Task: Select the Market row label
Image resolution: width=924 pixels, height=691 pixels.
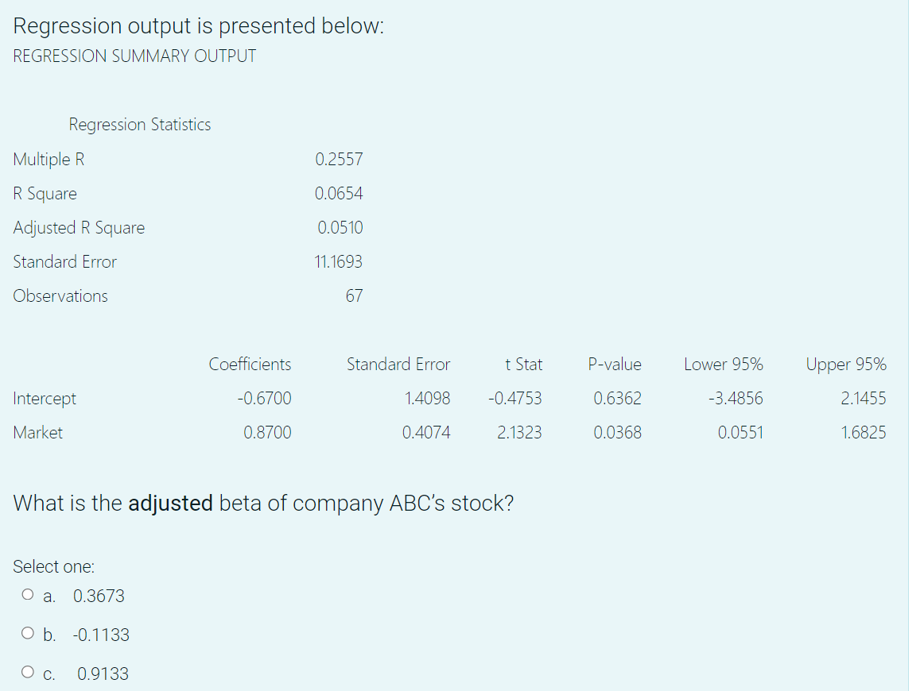Action: (x=37, y=432)
